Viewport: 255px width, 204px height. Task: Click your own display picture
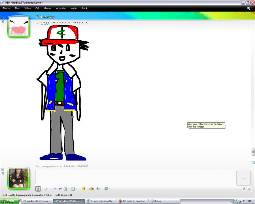[19, 178]
